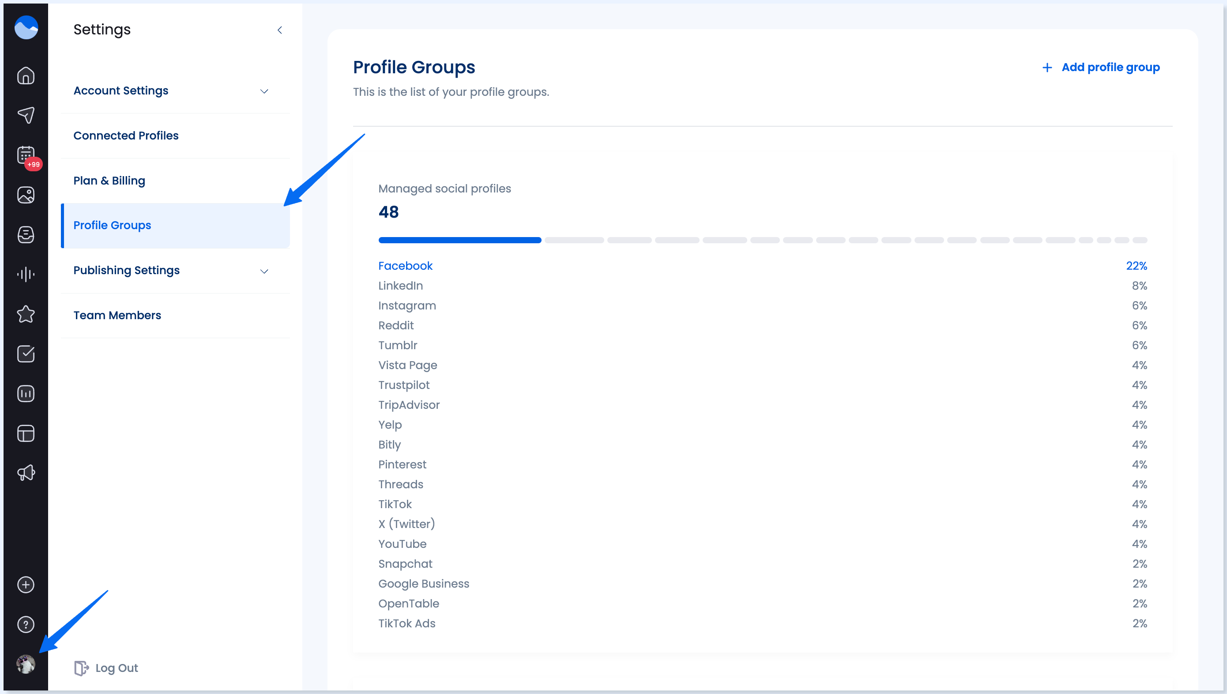Open Plan & Billing settings

(x=175, y=181)
